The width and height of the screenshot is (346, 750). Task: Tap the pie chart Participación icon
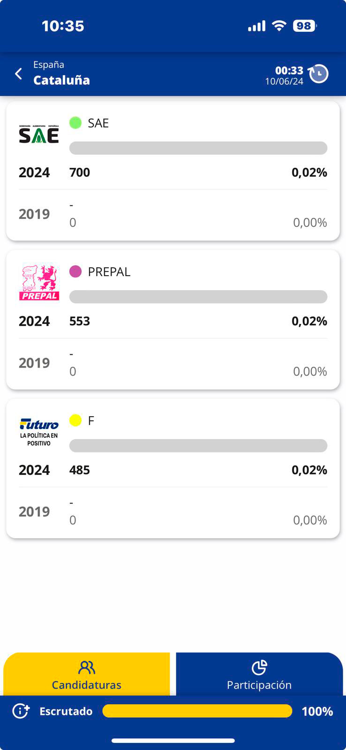pos(259,667)
